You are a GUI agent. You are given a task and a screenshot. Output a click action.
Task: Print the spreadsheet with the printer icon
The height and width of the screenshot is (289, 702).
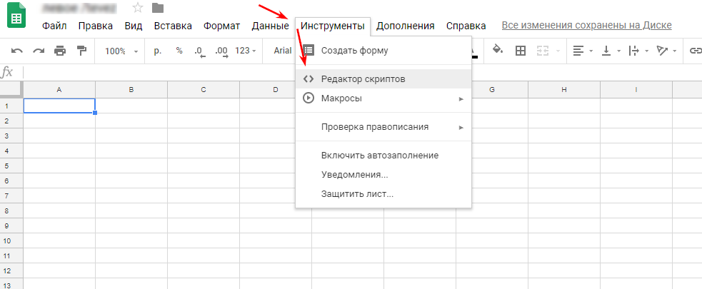click(x=60, y=51)
